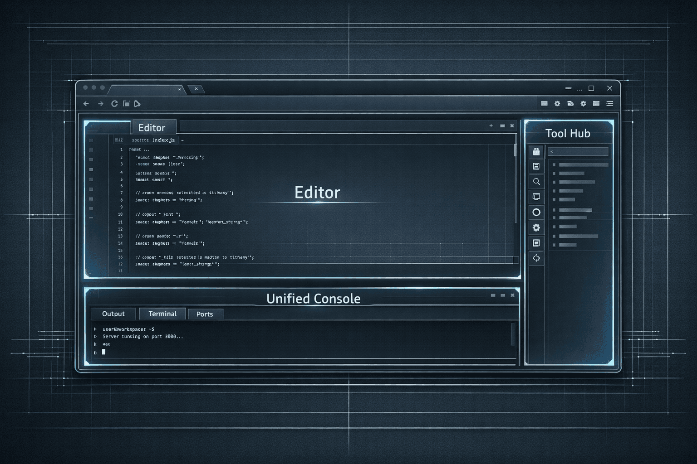Click "Server running on port 3000..." line
Viewport: 697px width, 464px height.
tap(143, 337)
